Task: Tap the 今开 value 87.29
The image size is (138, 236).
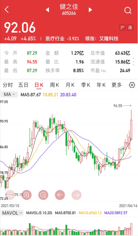Action: 32,53
